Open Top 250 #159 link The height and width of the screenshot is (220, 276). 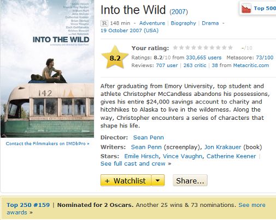pos(28,205)
